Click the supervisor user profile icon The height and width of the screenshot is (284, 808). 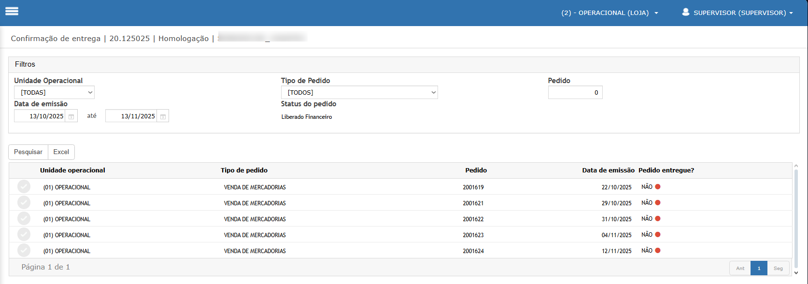pyautogui.click(x=685, y=13)
